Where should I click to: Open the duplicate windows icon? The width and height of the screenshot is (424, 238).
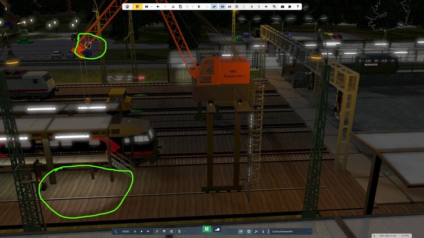(274, 6)
